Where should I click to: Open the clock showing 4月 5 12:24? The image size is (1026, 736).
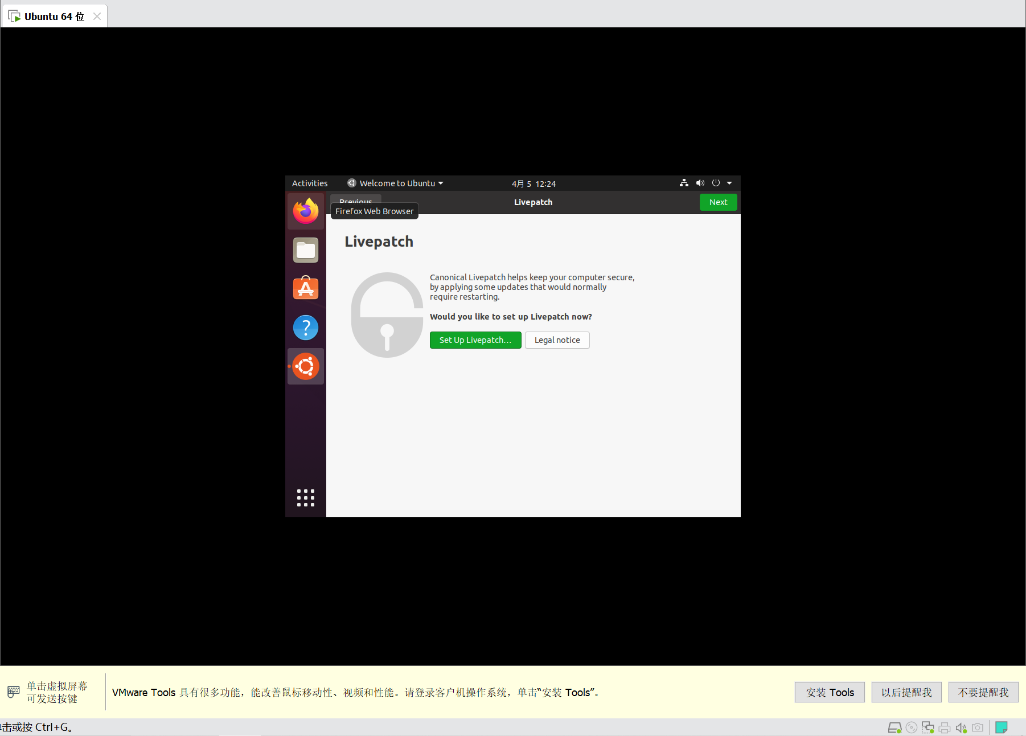(533, 184)
